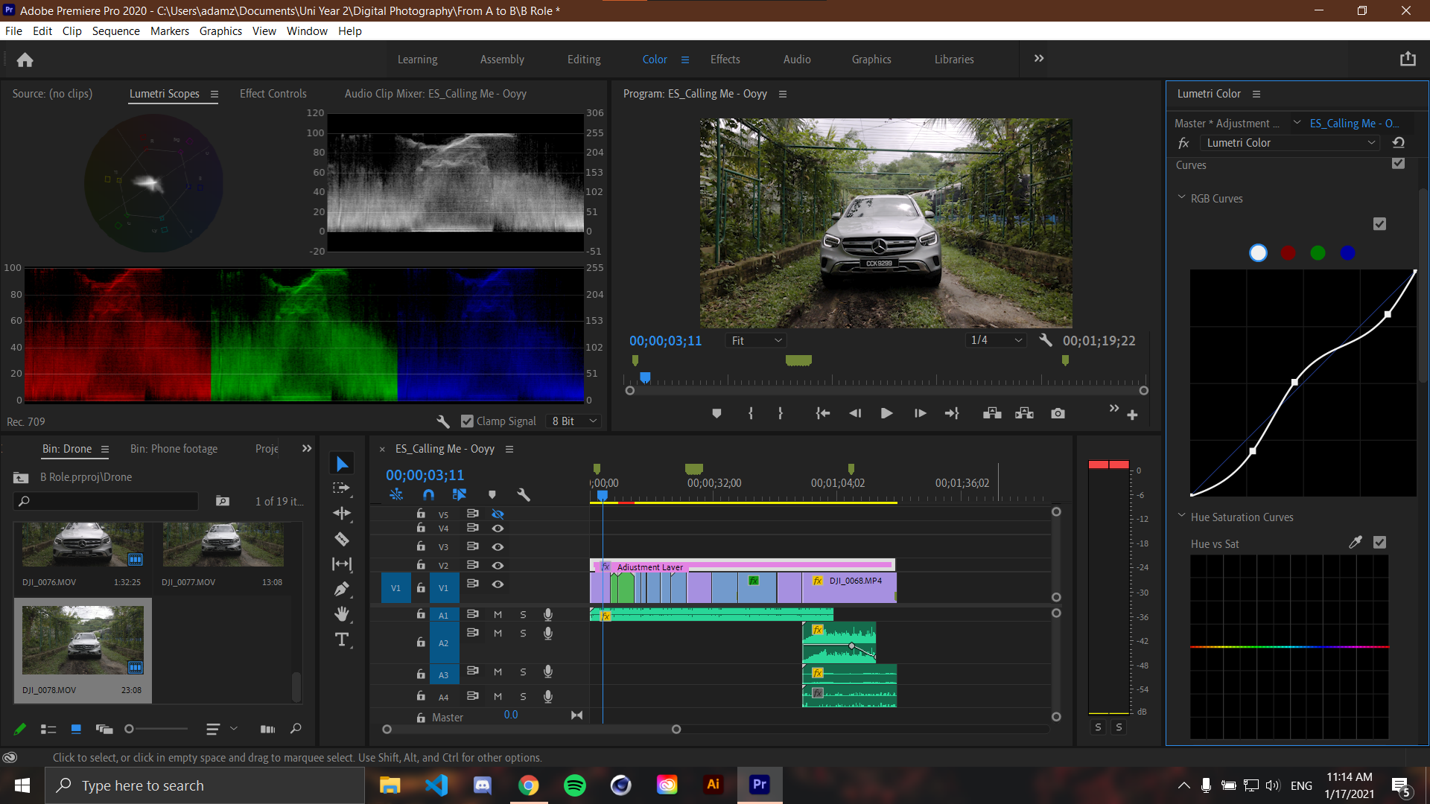Select the Type tool
This screenshot has width=1430, height=804.
tap(342, 639)
